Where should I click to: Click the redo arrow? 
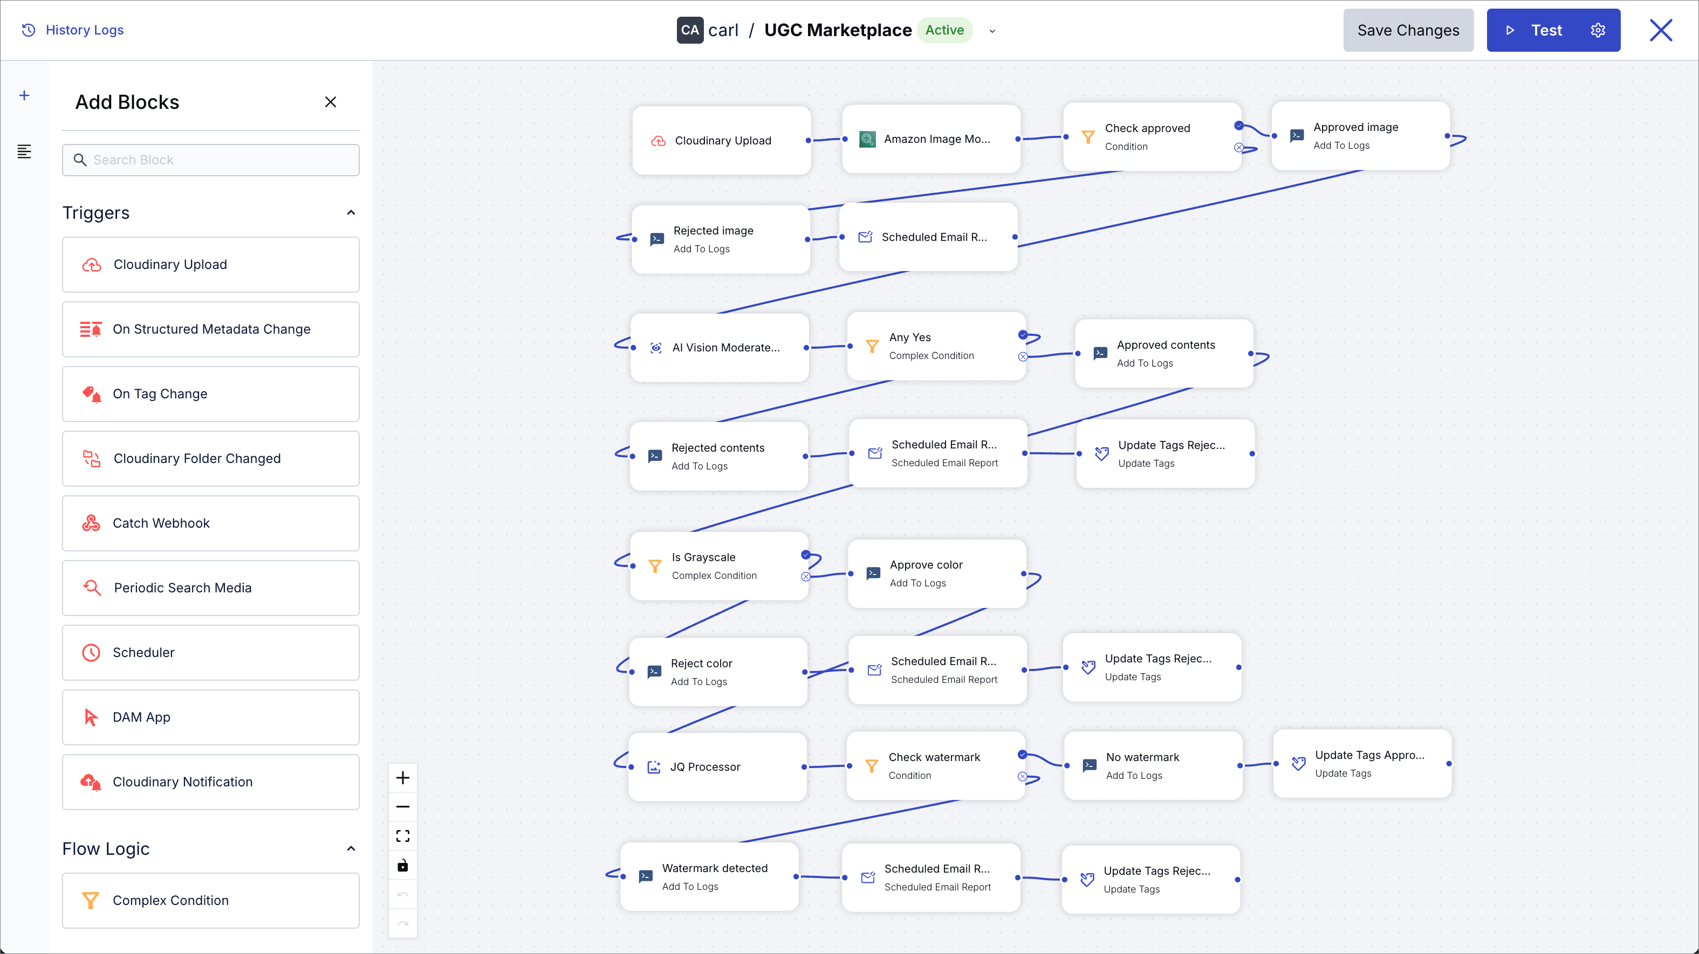[403, 923]
